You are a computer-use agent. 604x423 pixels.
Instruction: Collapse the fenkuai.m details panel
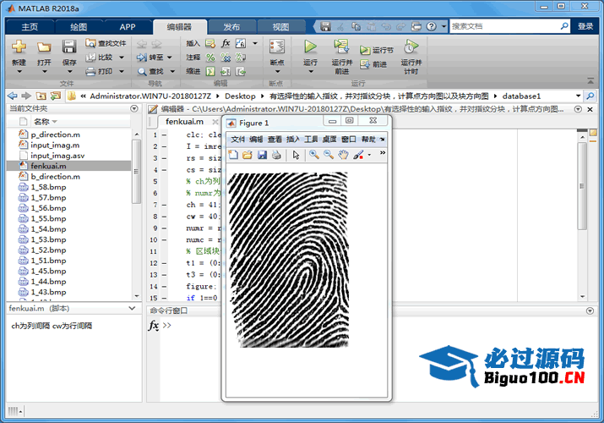(132, 308)
